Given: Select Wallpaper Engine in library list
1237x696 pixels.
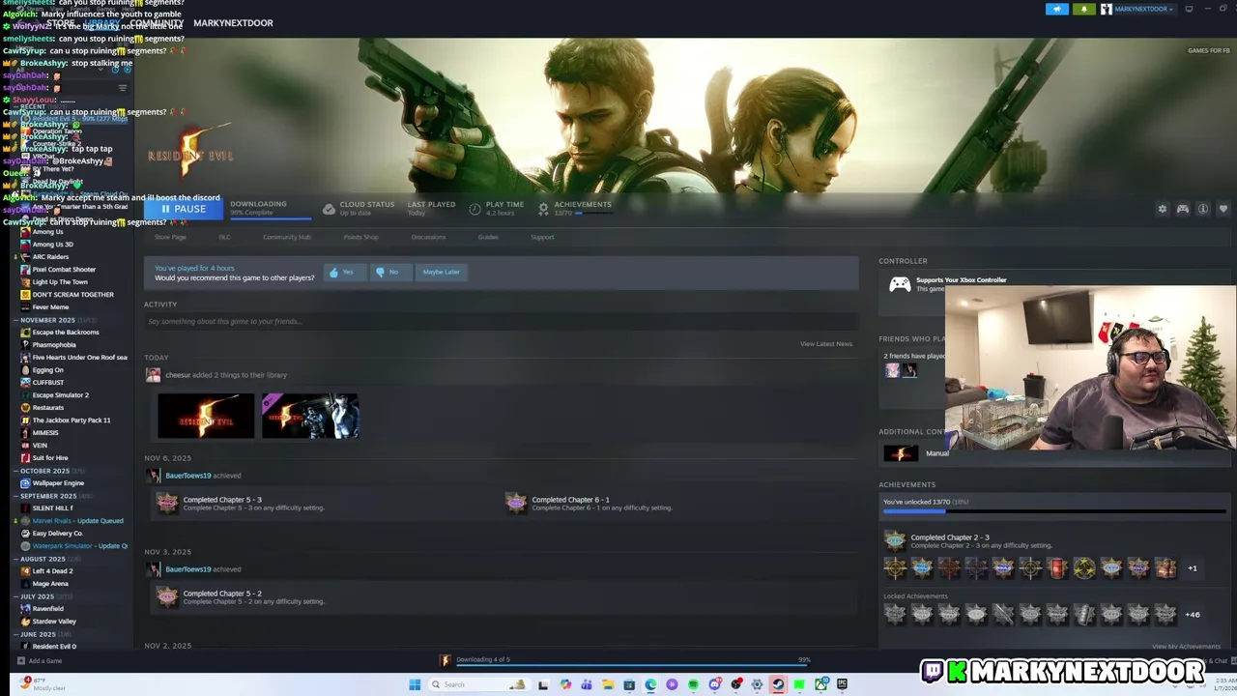Looking at the screenshot, I should [58, 483].
